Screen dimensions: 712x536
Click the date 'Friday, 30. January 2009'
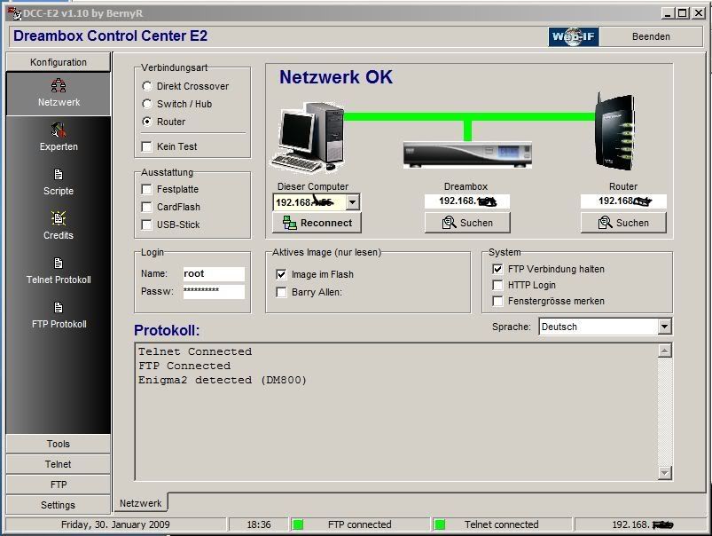click(x=115, y=524)
